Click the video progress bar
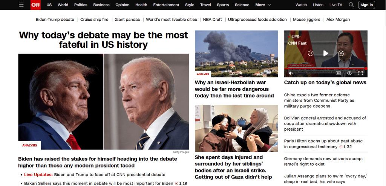The image size is (386, 186). (326, 69)
